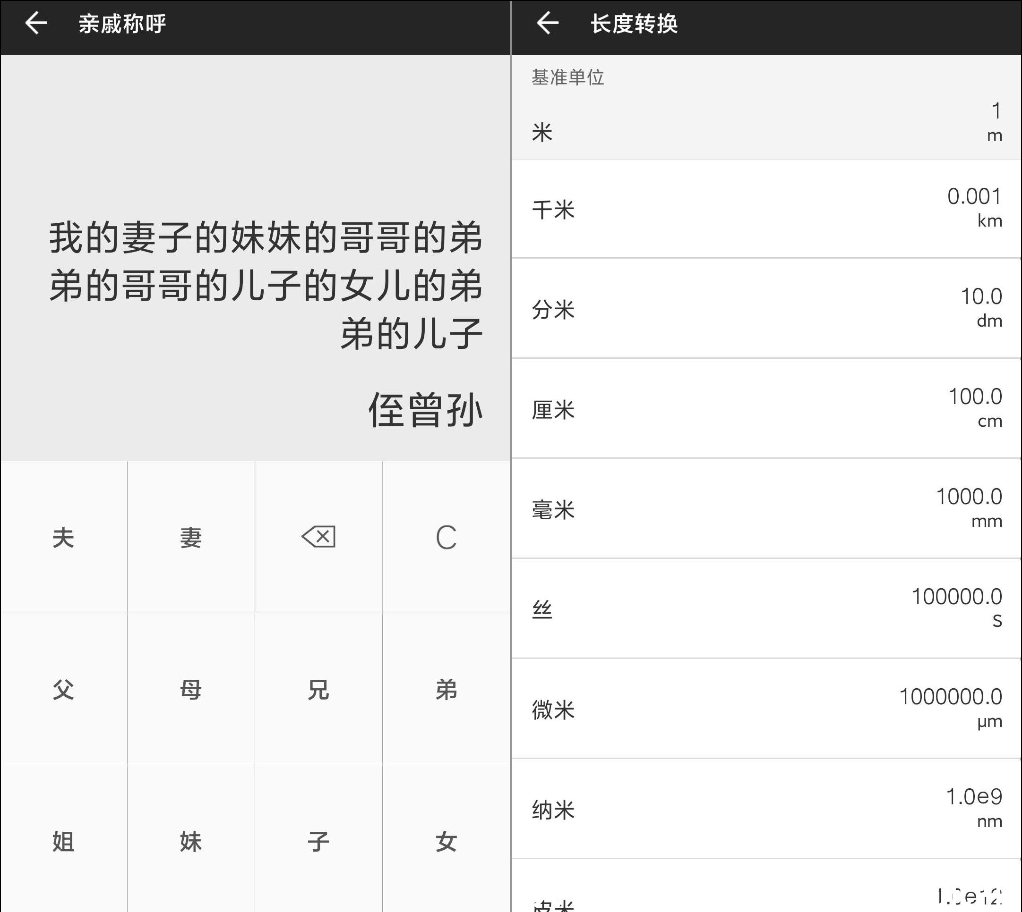Select the relation chain starting 我的妻子的妹妹
This screenshot has height=912, width=1022.
click(x=266, y=285)
